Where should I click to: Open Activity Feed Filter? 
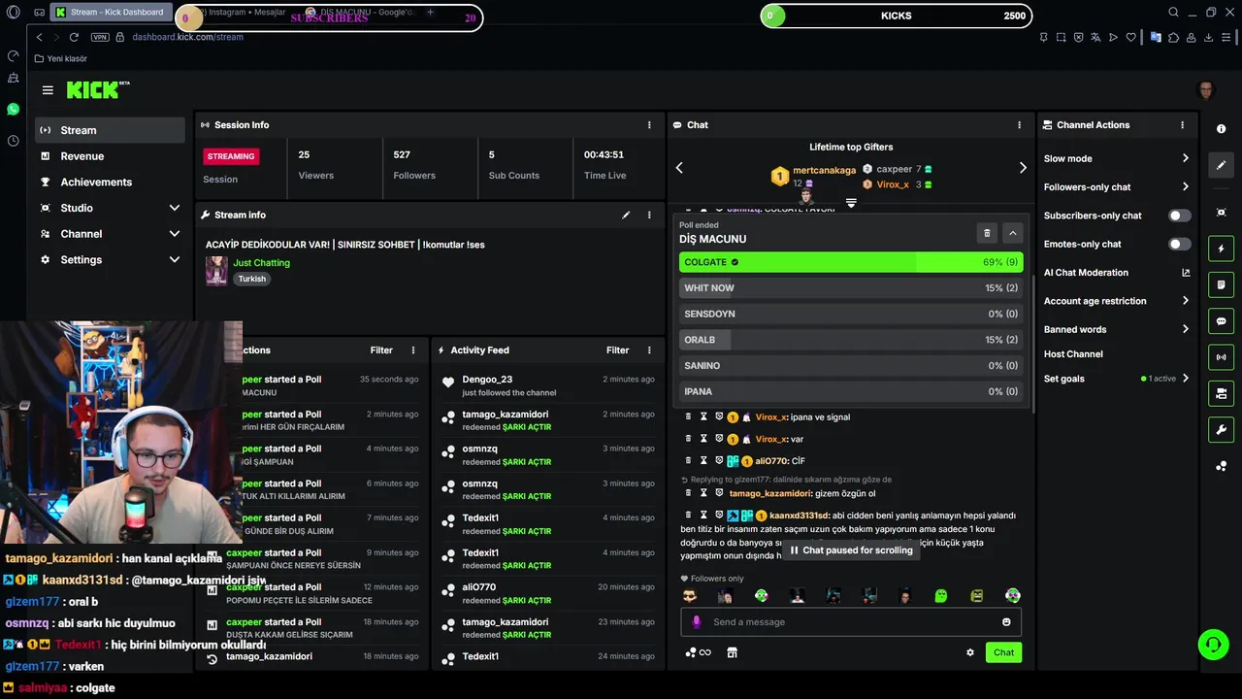[617, 350]
